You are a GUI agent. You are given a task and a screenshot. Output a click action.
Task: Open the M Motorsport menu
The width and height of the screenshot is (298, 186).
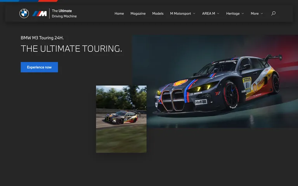(x=180, y=14)
